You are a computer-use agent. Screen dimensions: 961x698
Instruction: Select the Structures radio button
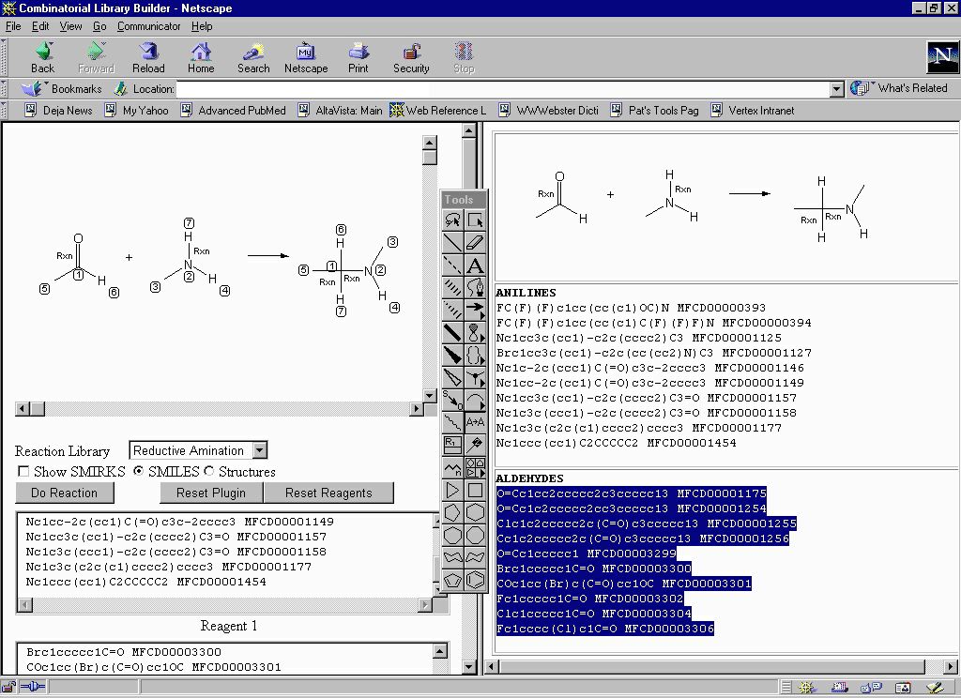pos(209,471)
